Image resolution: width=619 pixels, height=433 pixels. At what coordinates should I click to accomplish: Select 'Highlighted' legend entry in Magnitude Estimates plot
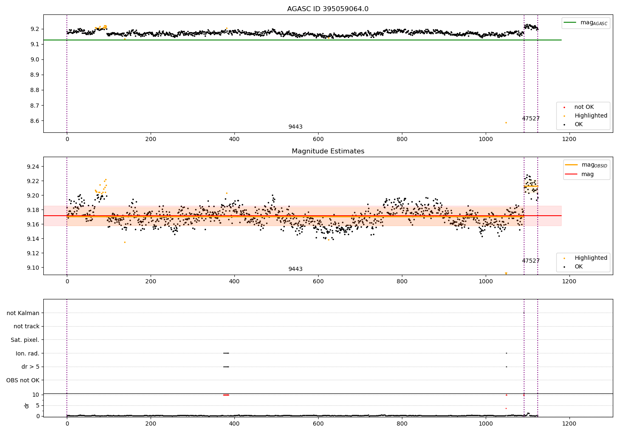point(591,258)
